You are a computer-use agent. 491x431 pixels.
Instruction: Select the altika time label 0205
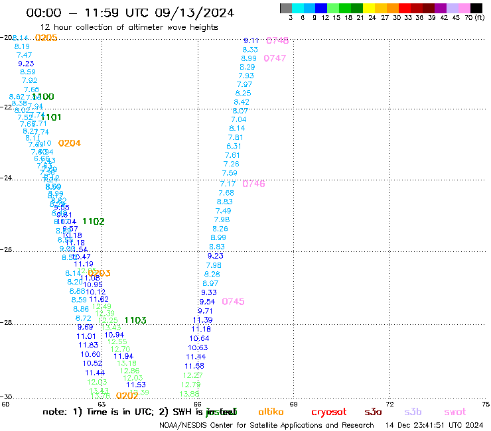(x=46, y=38)
